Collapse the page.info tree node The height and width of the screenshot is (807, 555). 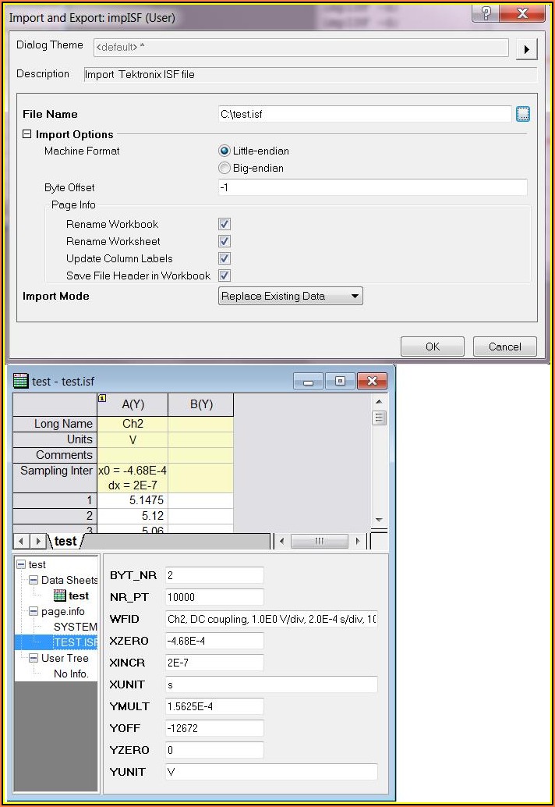(x=34, y=611)
